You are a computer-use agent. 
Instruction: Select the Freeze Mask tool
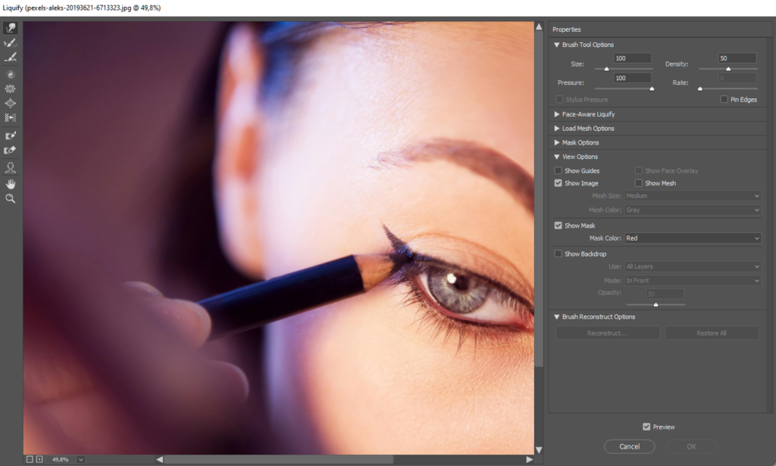pyautogui.click(x=11, y=135)
